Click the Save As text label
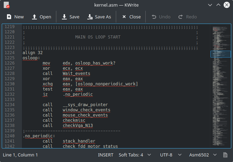The height and width of the screenshot is (162, 233). 103,17
